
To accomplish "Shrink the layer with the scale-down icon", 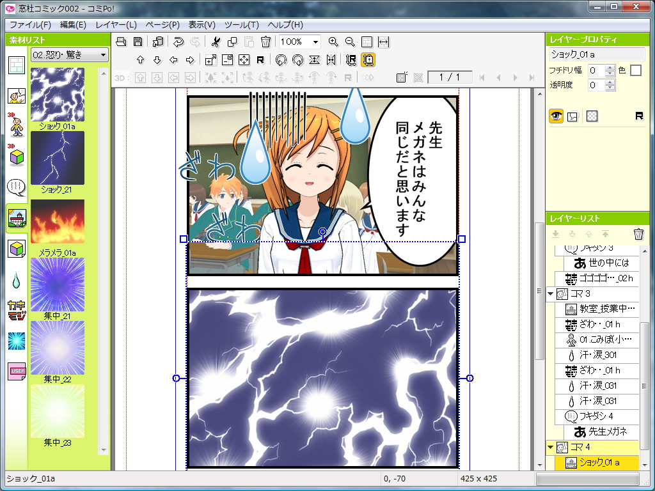I will [227, 59].
